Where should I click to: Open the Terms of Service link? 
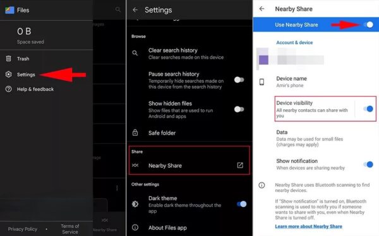coord(70,229)
